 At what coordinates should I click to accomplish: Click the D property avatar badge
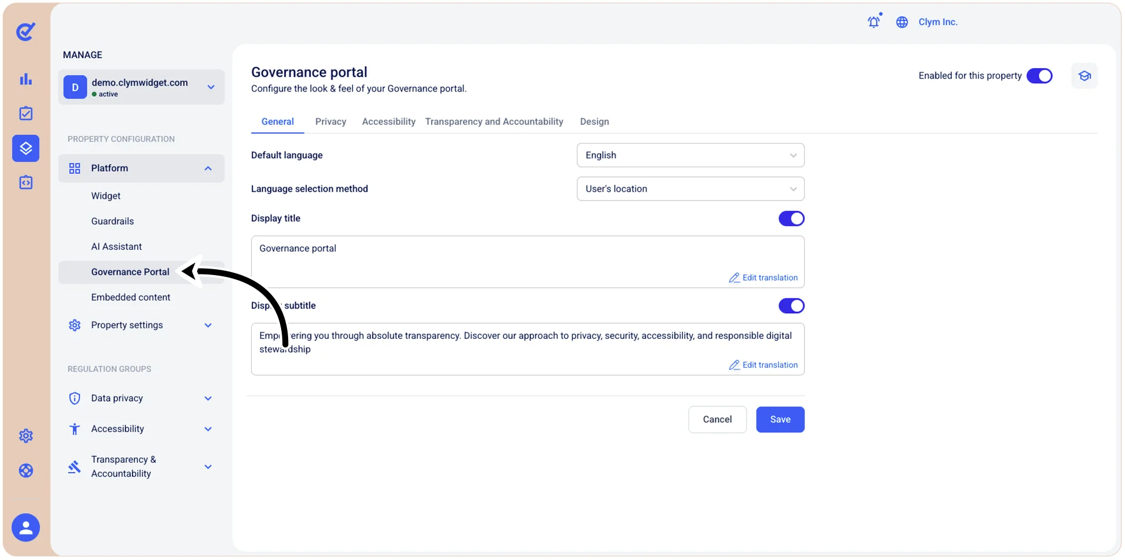(75, 87)
